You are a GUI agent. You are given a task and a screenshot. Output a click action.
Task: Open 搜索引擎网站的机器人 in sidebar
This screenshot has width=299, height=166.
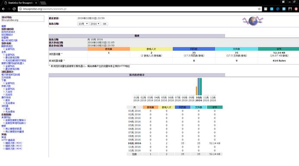(13, 63)
